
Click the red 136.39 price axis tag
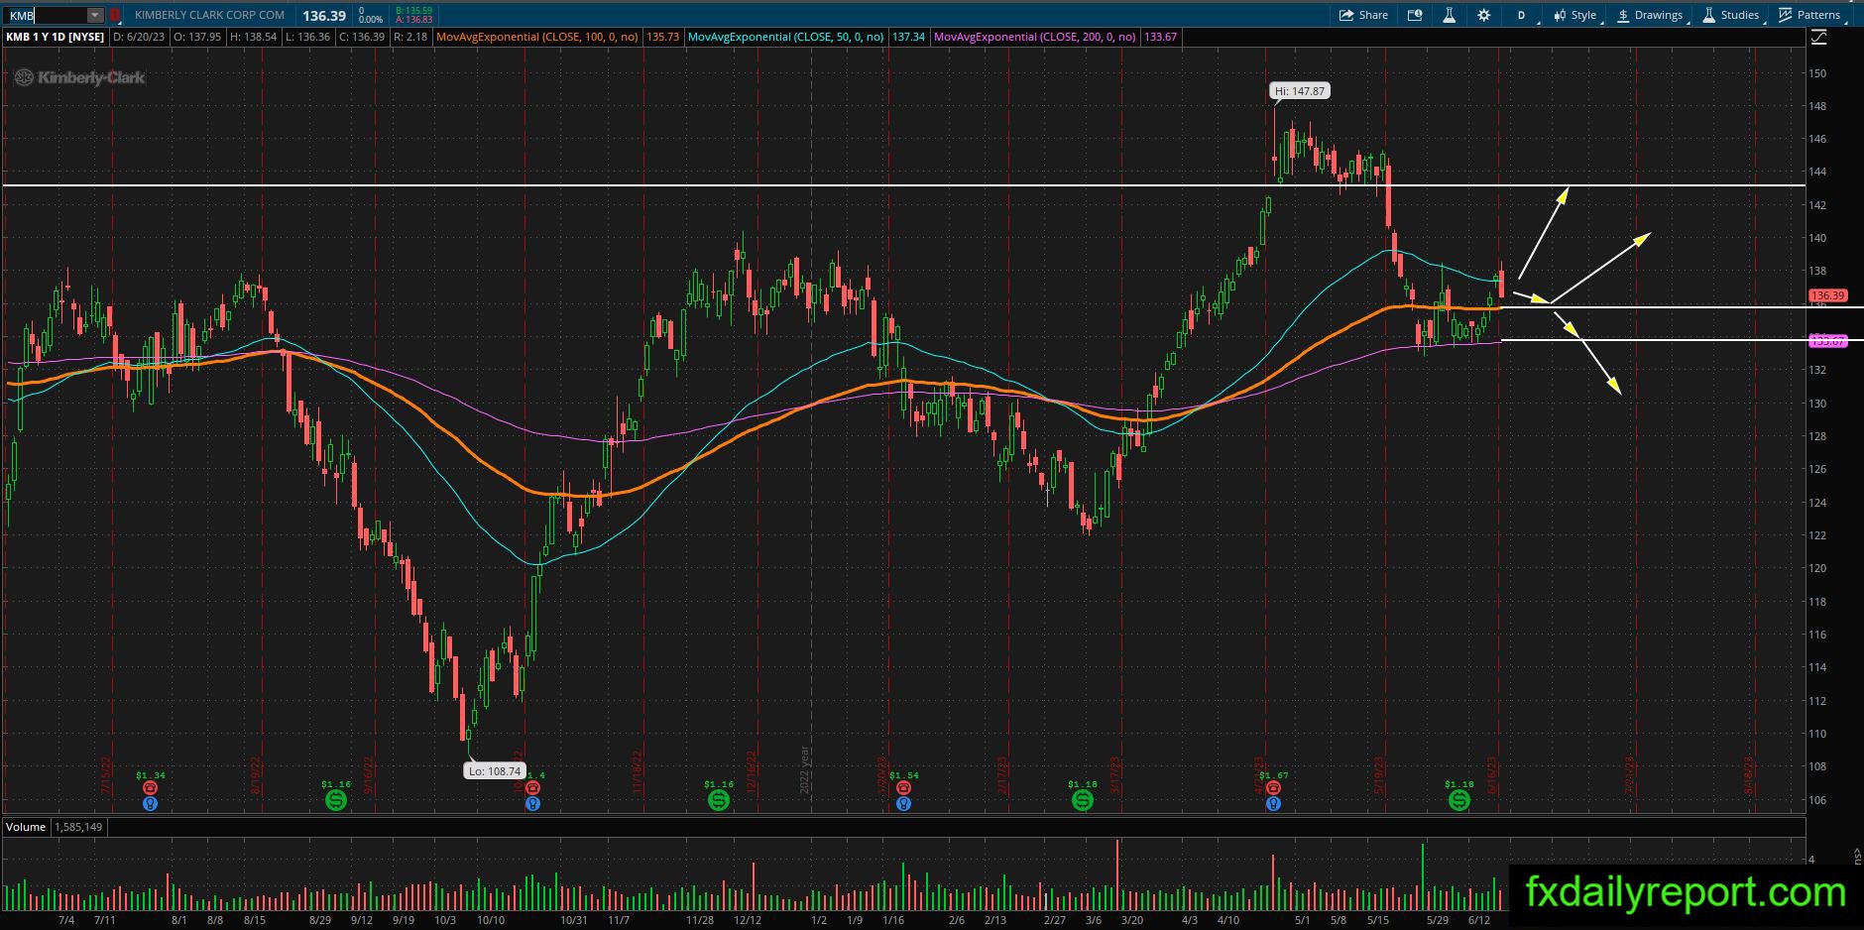point(1827,295)
